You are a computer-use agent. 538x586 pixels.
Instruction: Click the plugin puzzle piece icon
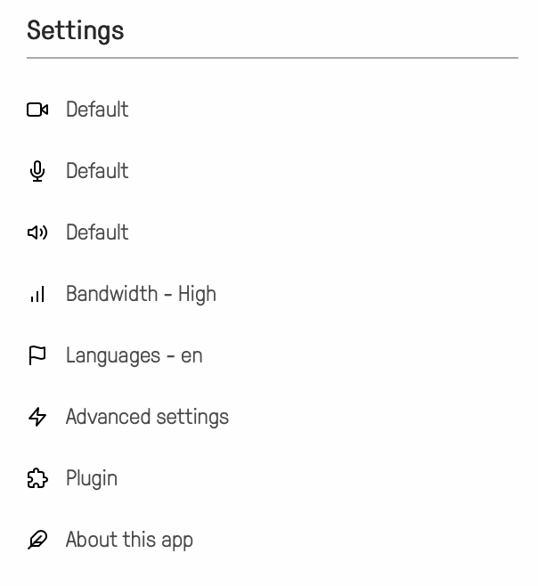pos(37,478)
